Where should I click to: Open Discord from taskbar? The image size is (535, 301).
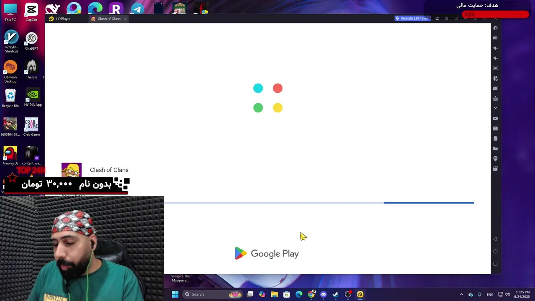pos(323,294)
